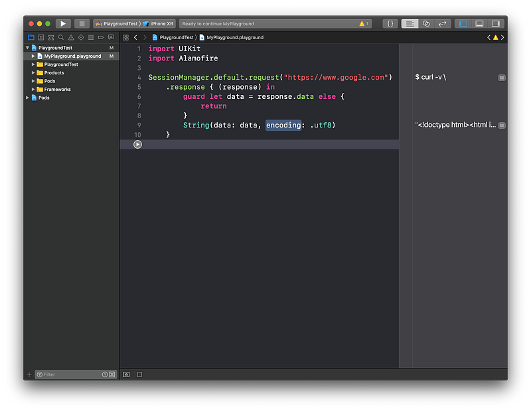The image size is (531, 411).
Task: Open the Breakpoint navigator
Action: click(101, 37)
